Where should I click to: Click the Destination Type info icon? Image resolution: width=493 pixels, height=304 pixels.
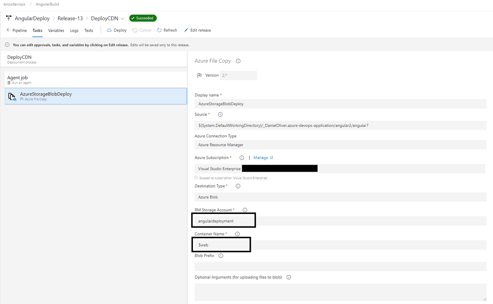coord(237,186)
